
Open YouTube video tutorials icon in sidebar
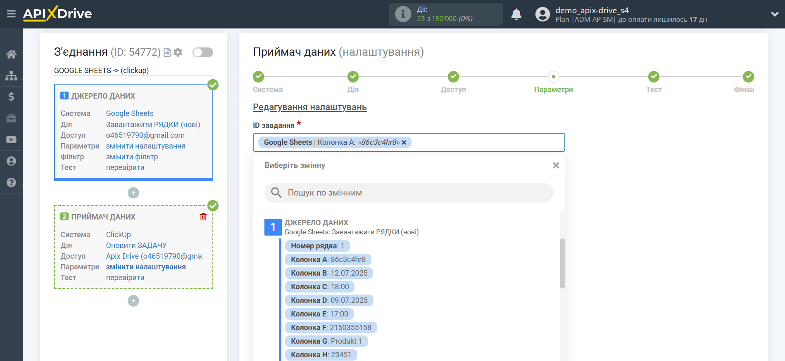[11, 140]
